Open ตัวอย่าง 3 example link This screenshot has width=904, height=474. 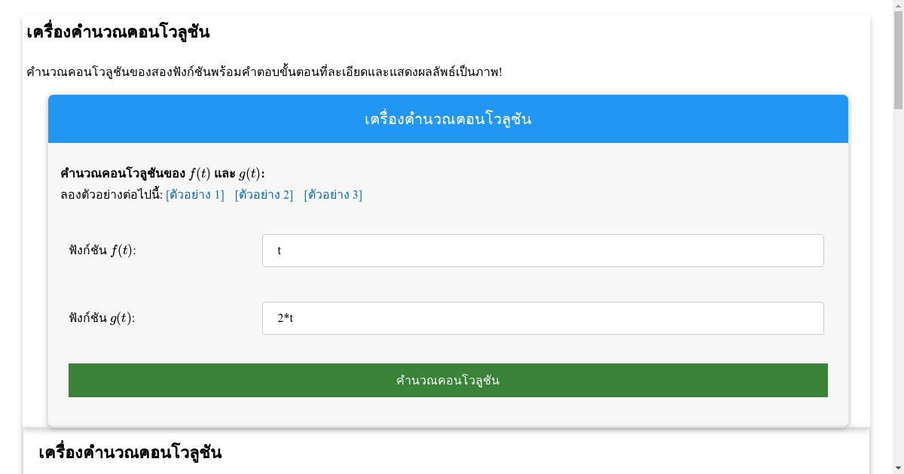pyautogui.click(x=332, y=194)
